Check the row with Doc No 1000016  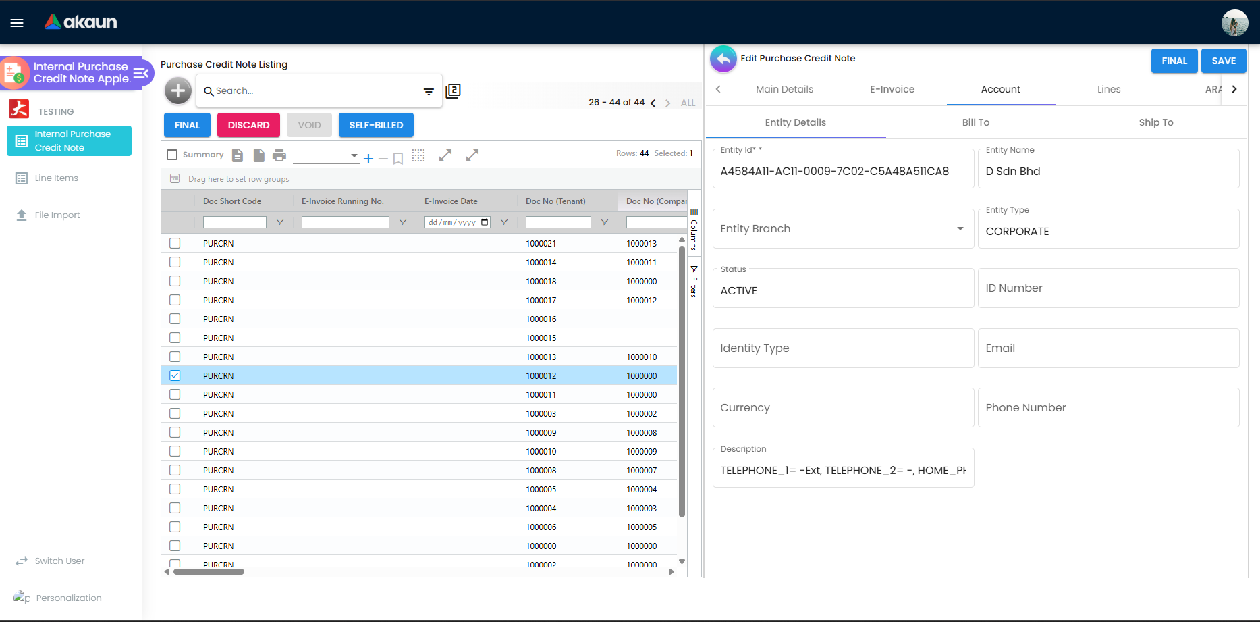(175, 319)
